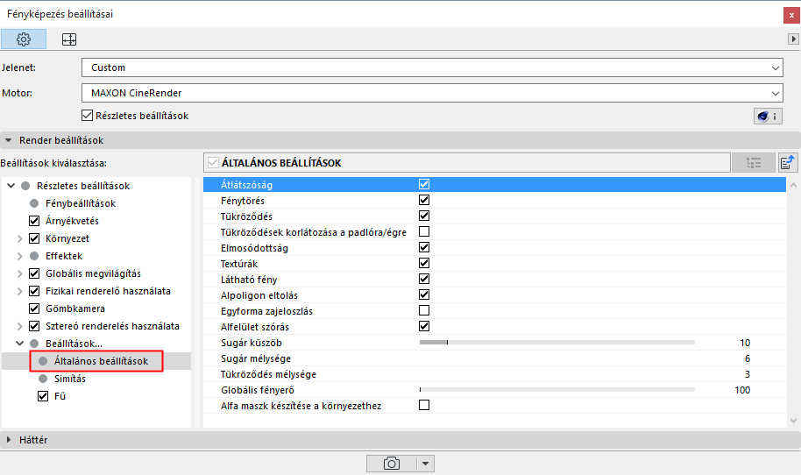Enable Alfa maszk készítése a környezethez
Image resolution: width=801 pixels, height=475 pixels.
tap(424, 405)
